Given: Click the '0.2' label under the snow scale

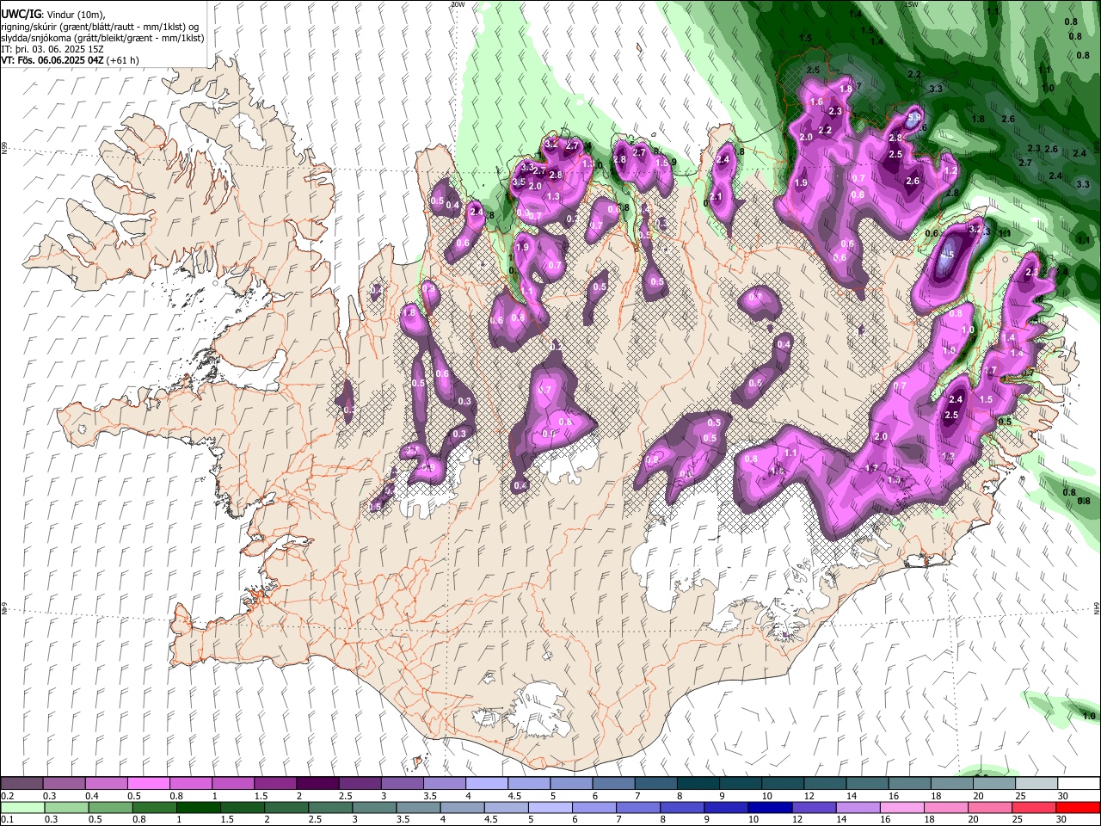Looking at the screenshot, I should click(8, 796).
